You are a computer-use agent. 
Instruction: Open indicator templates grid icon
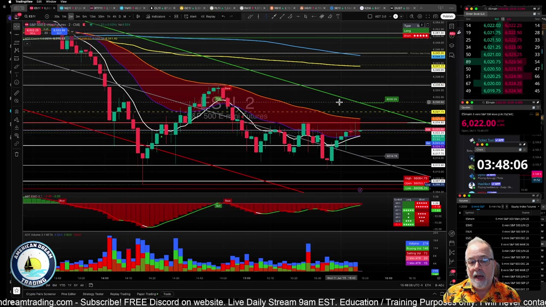[x=176, y=16]
